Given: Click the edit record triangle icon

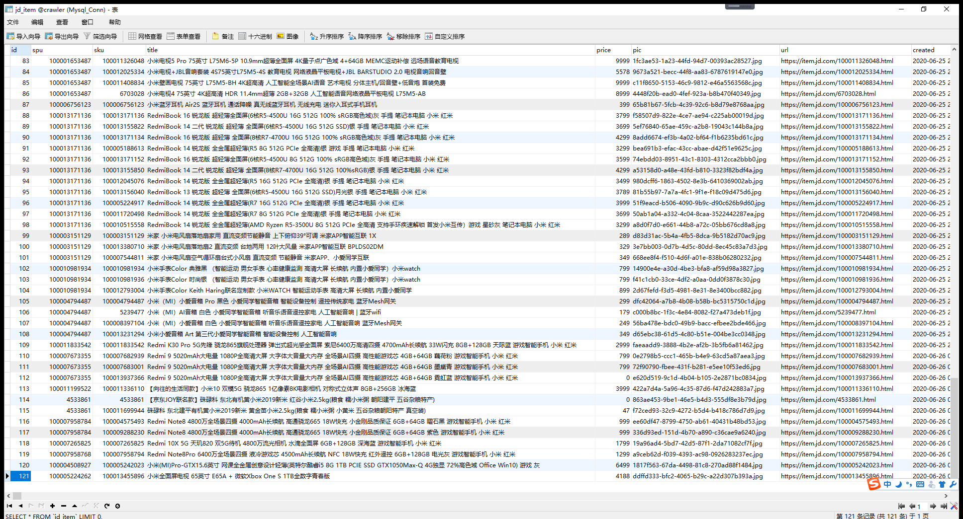Looking at the screenshot, I should pos(74,506).
